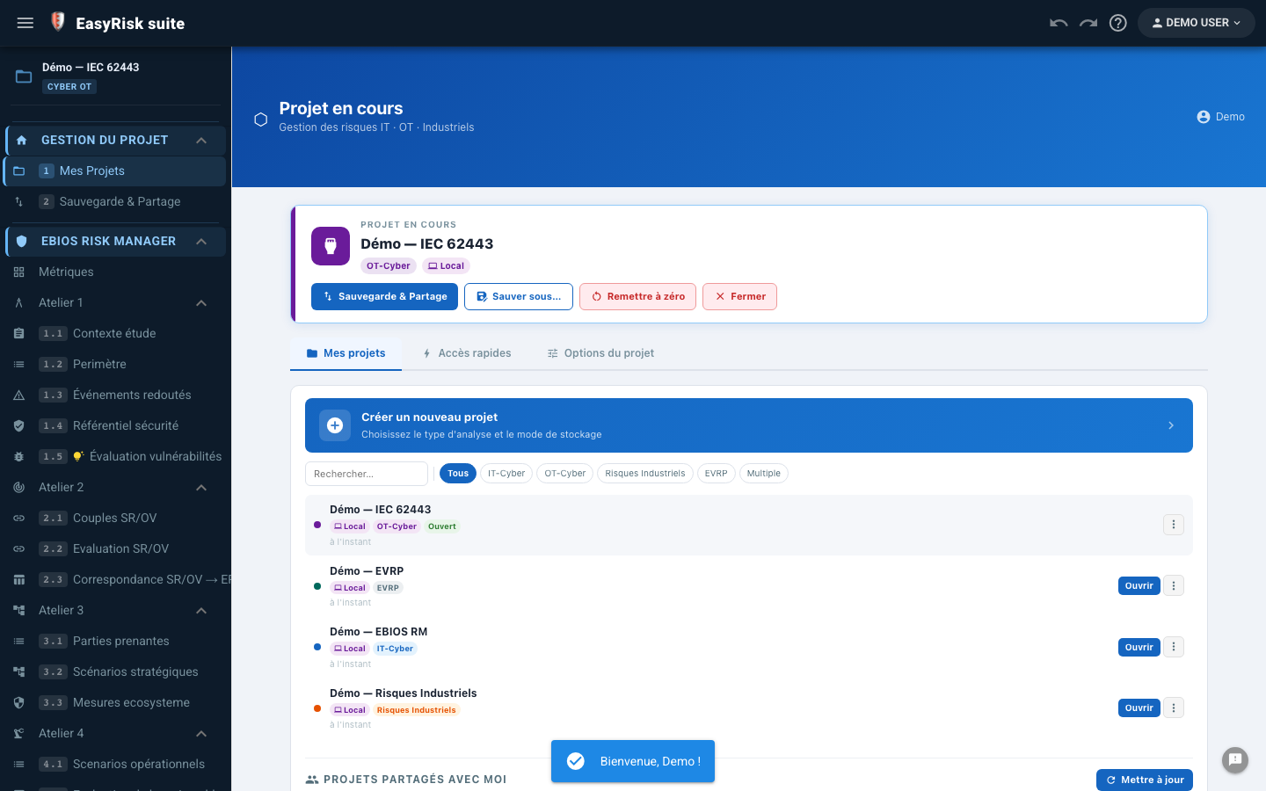Click the Demo profile indicator in banner
This screenshot has width=1266, height=791.
1220,117
